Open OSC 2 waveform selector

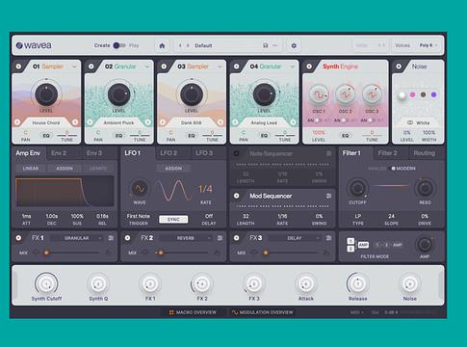[x=345, y=95]
